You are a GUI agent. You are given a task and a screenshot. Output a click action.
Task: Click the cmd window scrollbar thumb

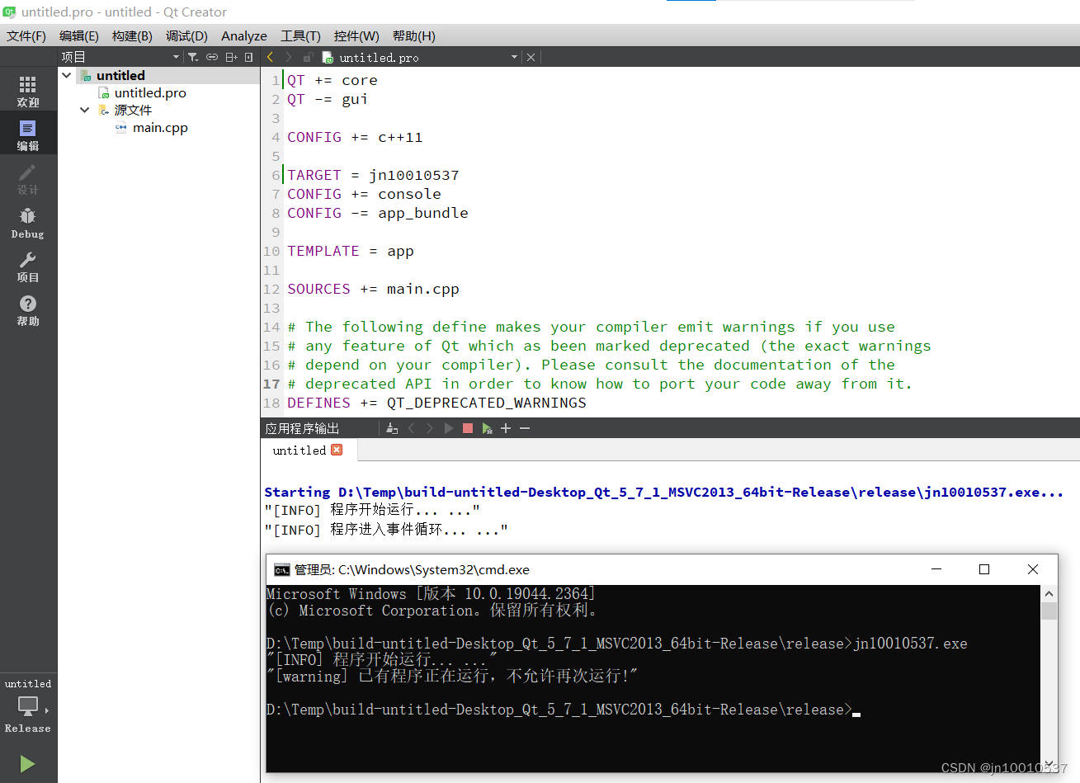click(x=1049, y=611)
